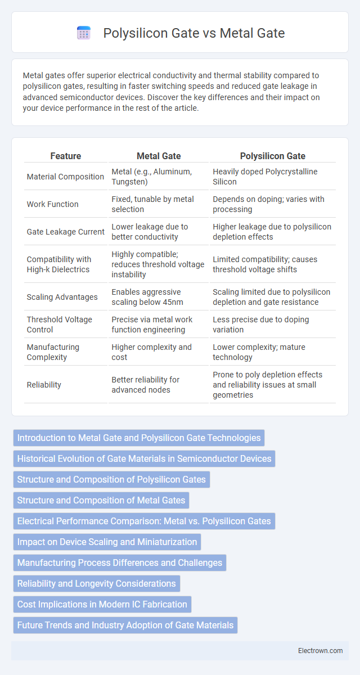Open Manufacturing Process Differences and Challenges
The image size is (360, 675).
120,562
